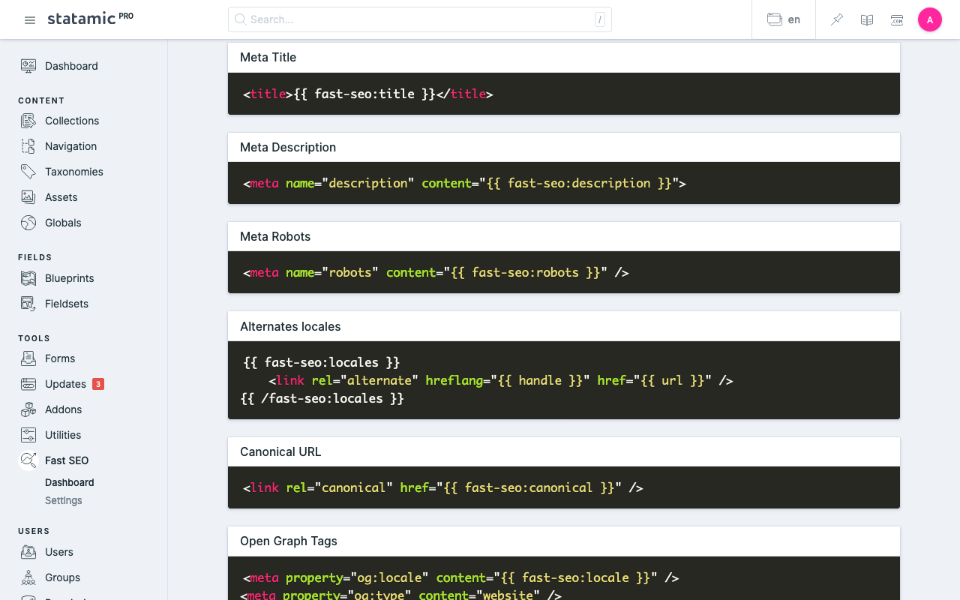Open the user avatar menu
This screenshot has height=600, width=960.
[930, 20]
